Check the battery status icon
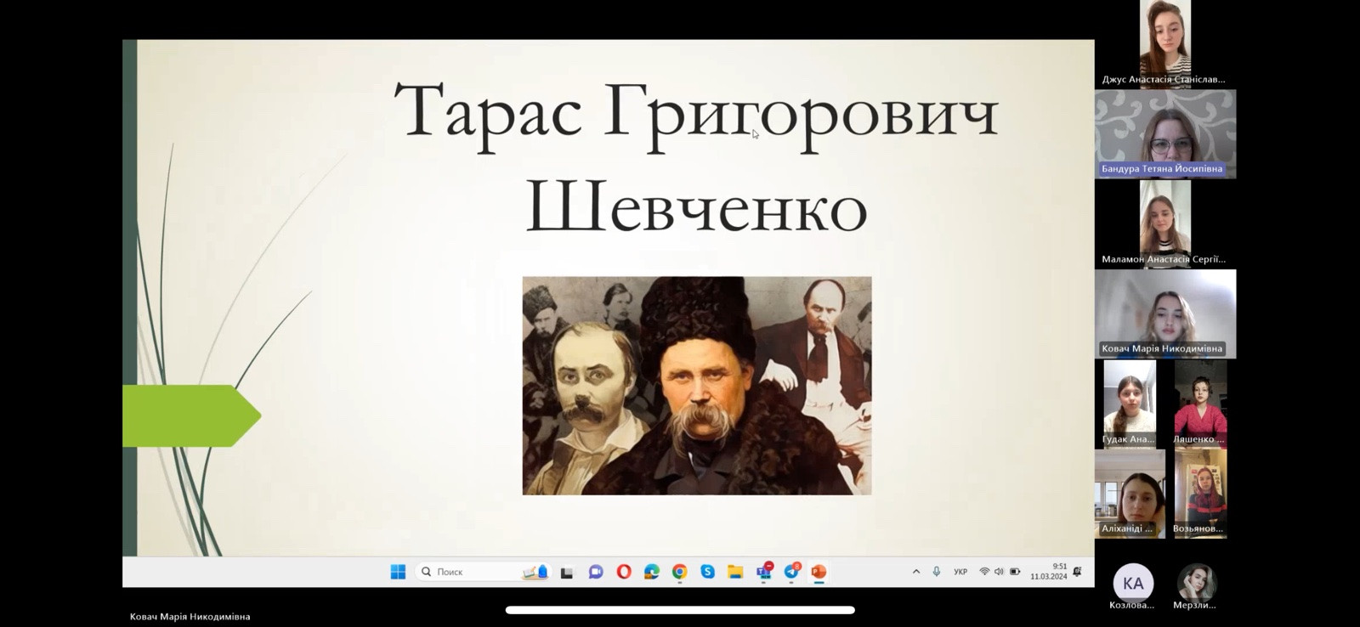Screen dimensions: 1360x627 pos(1015,572)
